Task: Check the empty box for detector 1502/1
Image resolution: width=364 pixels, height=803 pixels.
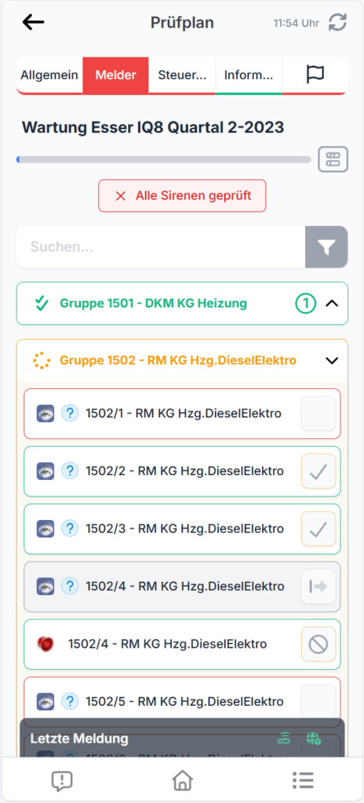Action: coord(318,413)
